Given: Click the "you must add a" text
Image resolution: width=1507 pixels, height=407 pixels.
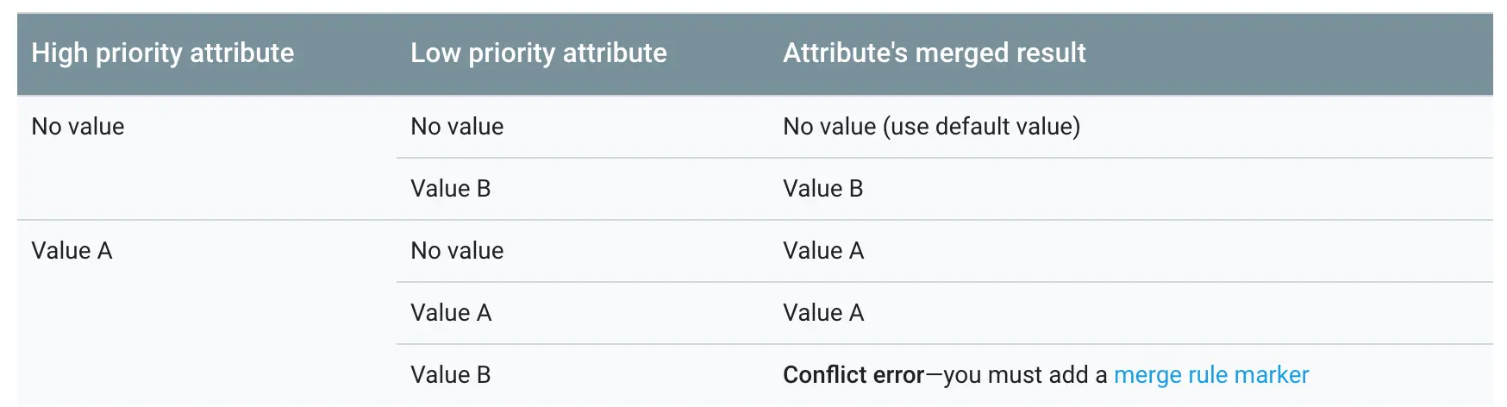Looking at the screenshot, I should pyautogui.click(x=1025, y=375).
